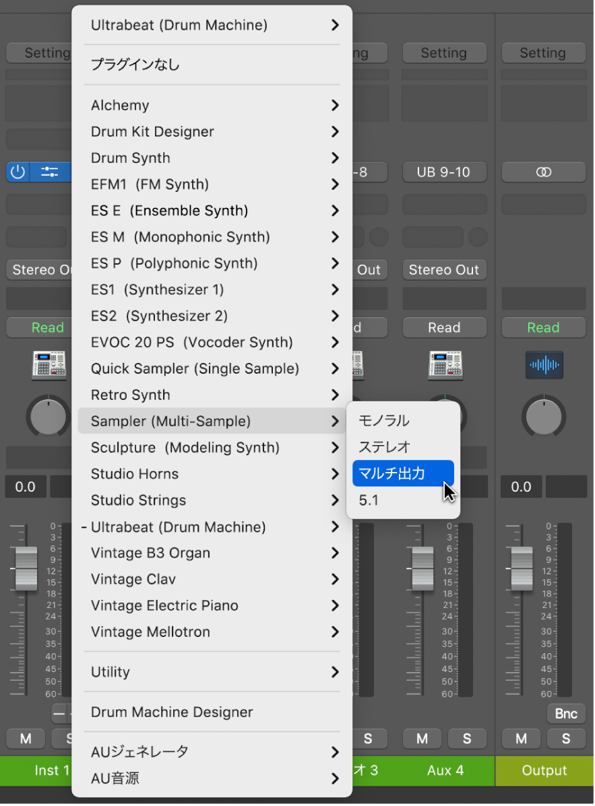The image size is (595, 806).
Task: Click the Ultrabeat icon on the Inst 1 channel
Action: (49, 364)
